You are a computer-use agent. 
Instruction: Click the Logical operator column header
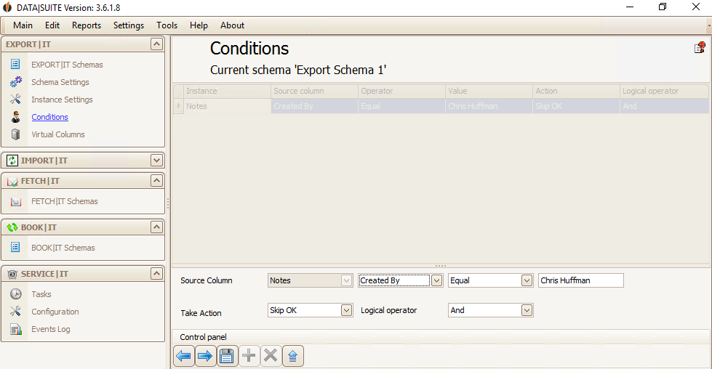[664, 91]
